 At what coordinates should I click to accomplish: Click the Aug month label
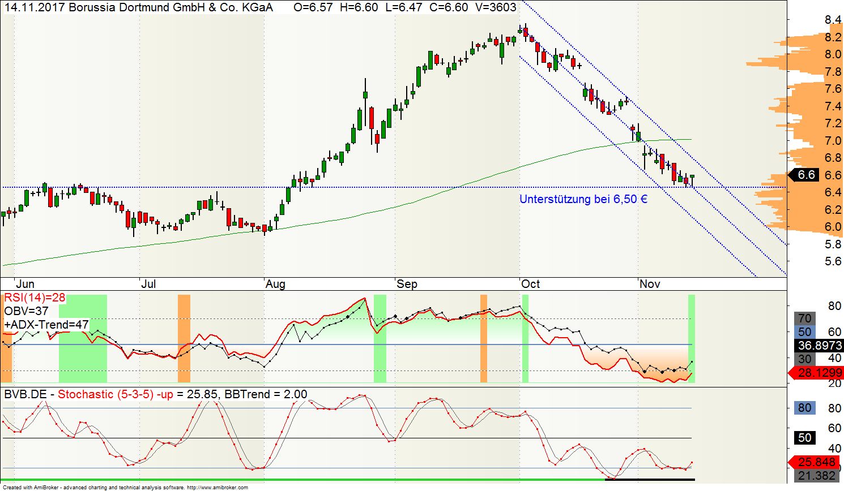pyautogui.click(x=276, y=284)
